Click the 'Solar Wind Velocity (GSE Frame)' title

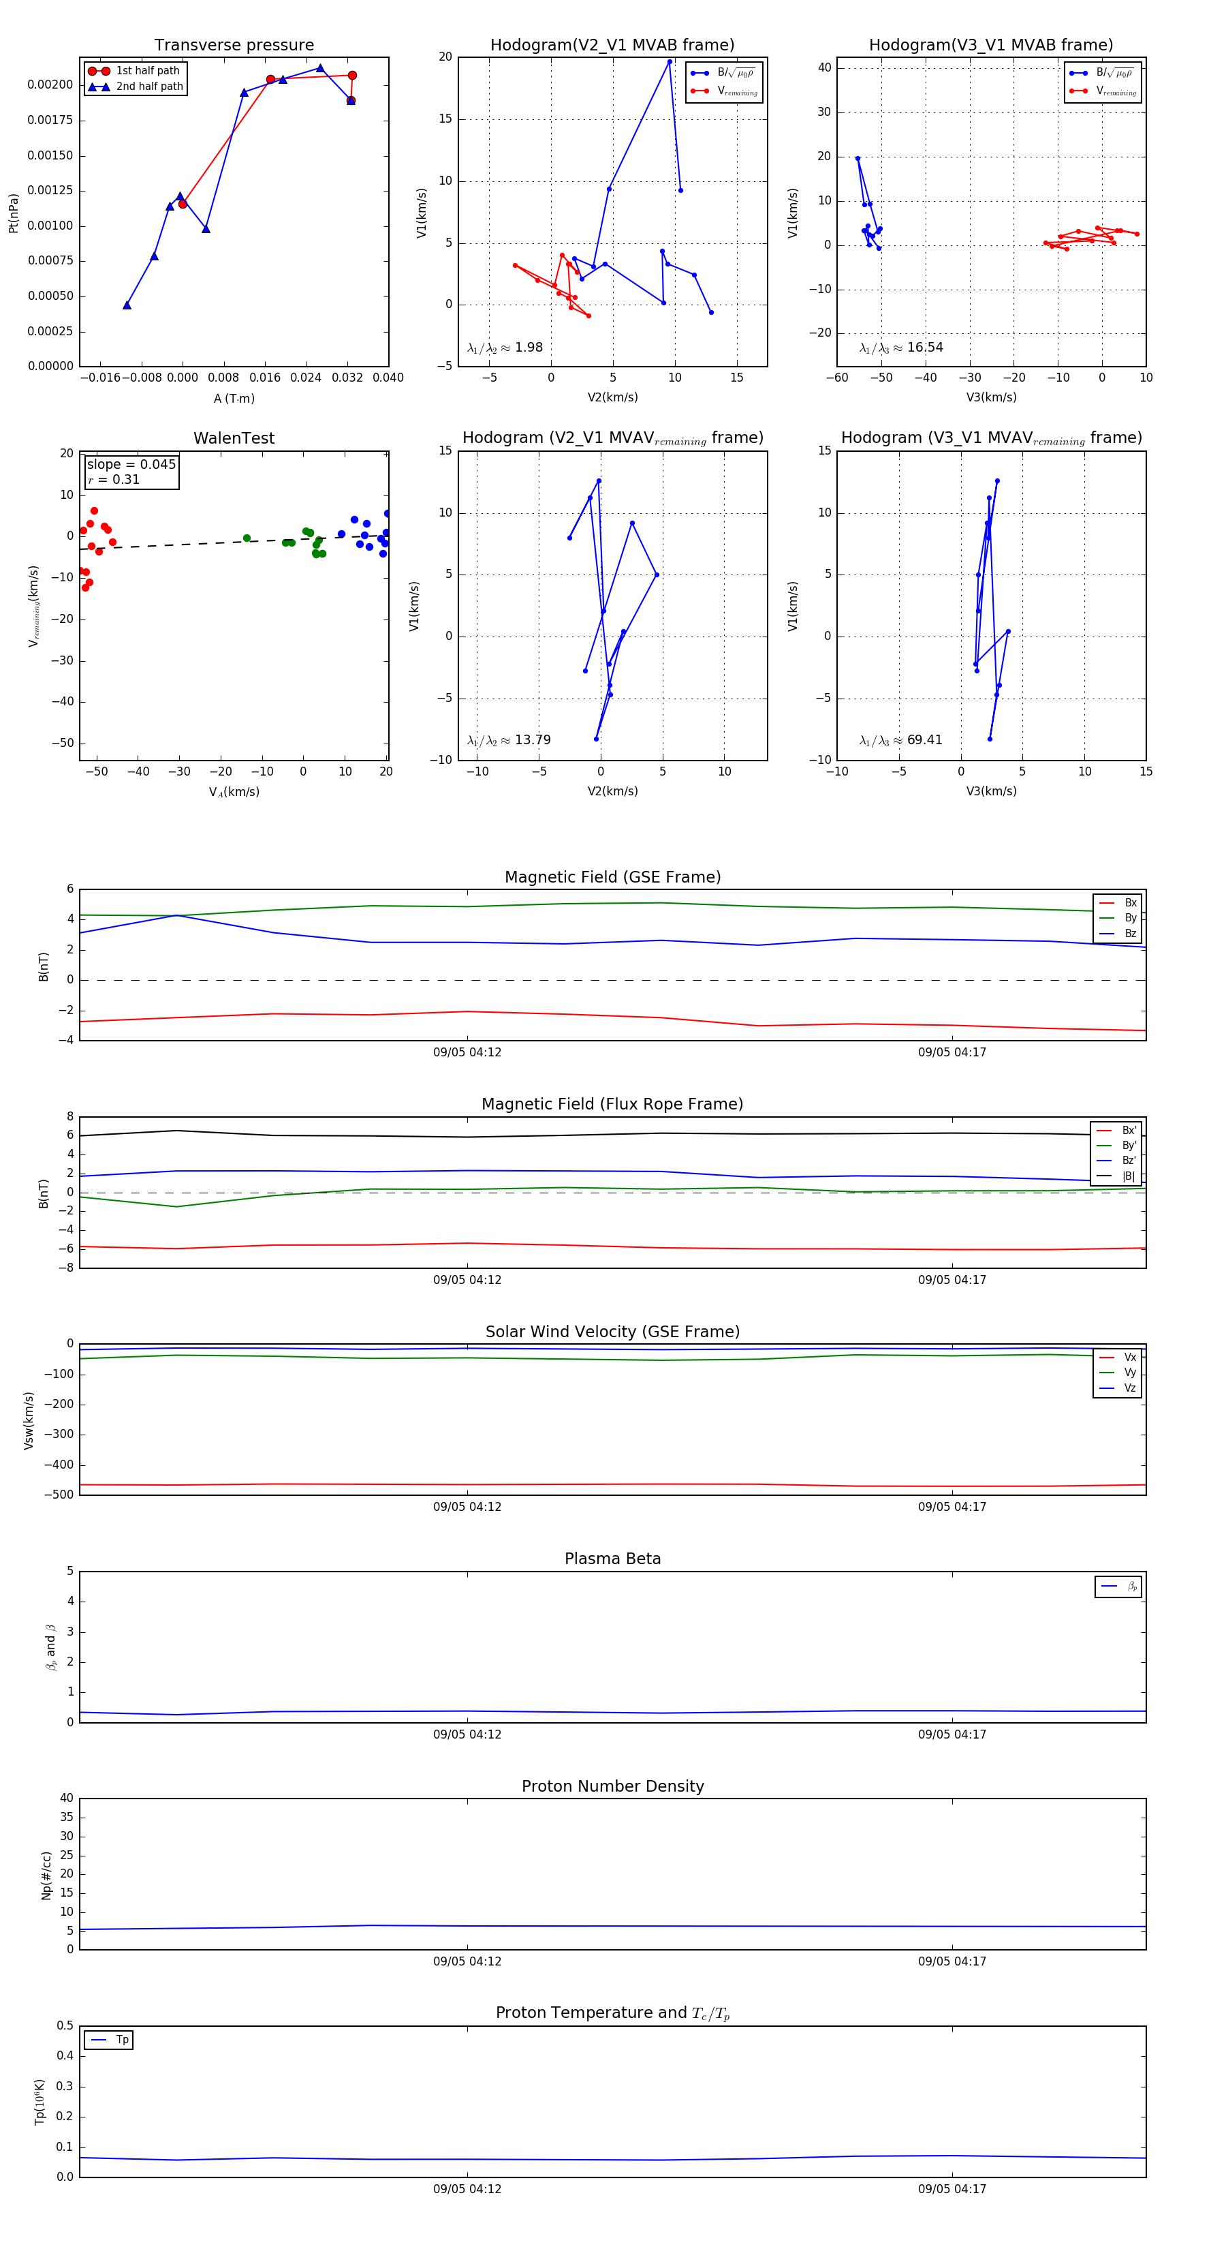click(x=612, y=1332)
